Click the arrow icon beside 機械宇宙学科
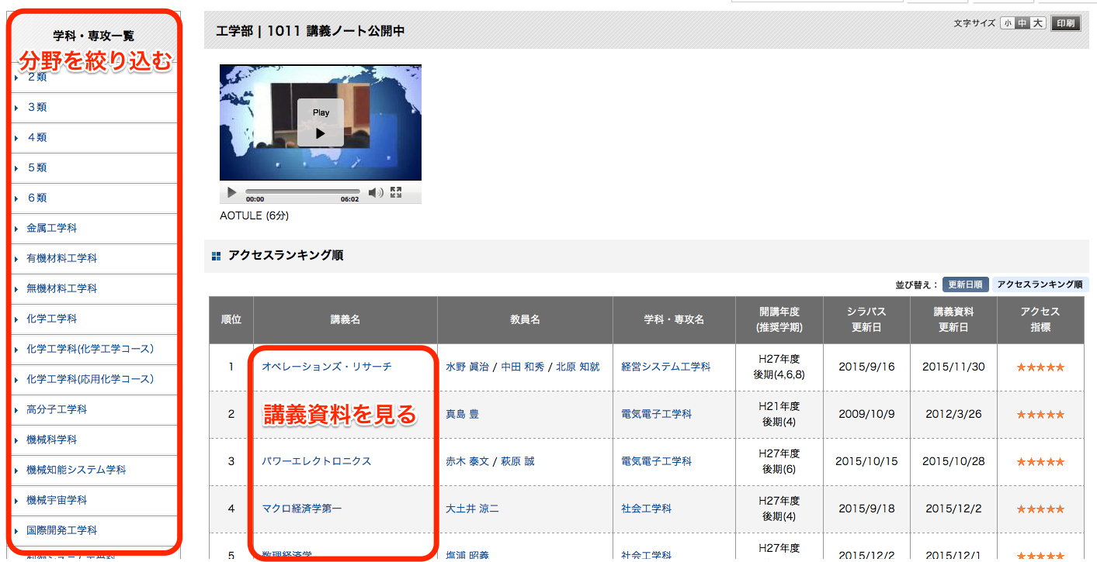 (16, 501)
